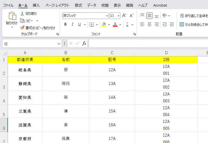Open the font name 游ゴシック dropdown
This screenshot has width=208, height=143.
click(x=107, y=16)
